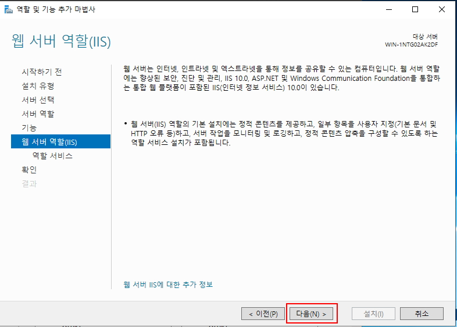Go to the 확인 step
This screenshot has width=457, height=327.
pos(28,170)
